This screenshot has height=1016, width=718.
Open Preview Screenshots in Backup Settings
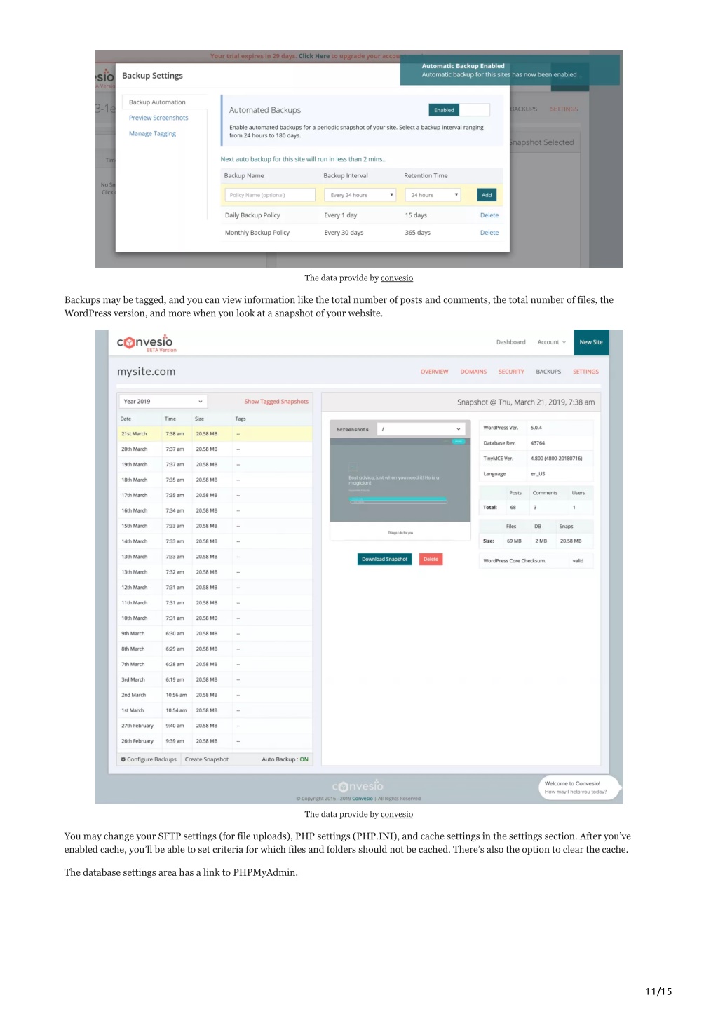(158, 118)
